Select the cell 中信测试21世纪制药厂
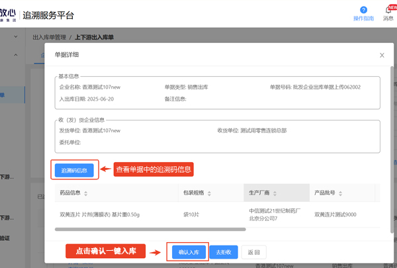 coord(275,214)
